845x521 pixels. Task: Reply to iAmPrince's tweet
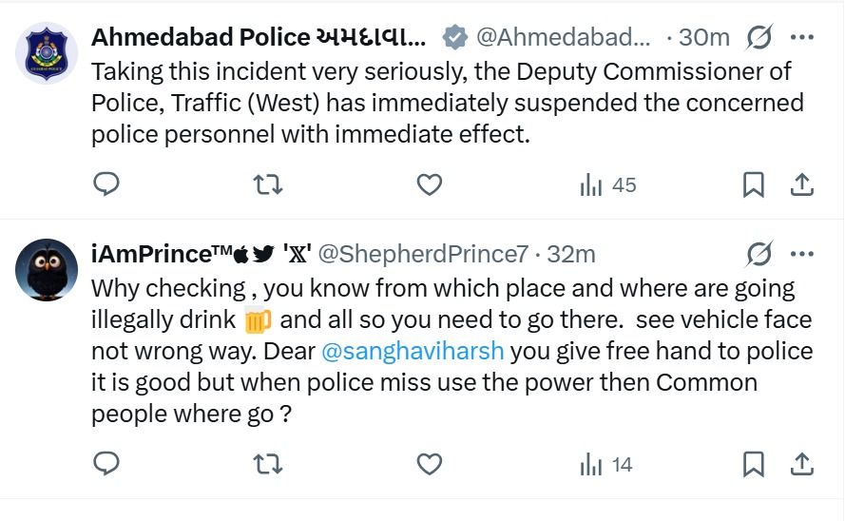point(106,464)
